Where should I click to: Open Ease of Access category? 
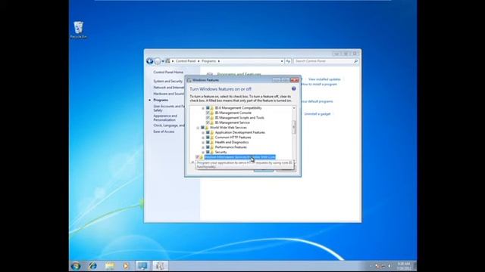pos(164,131)
